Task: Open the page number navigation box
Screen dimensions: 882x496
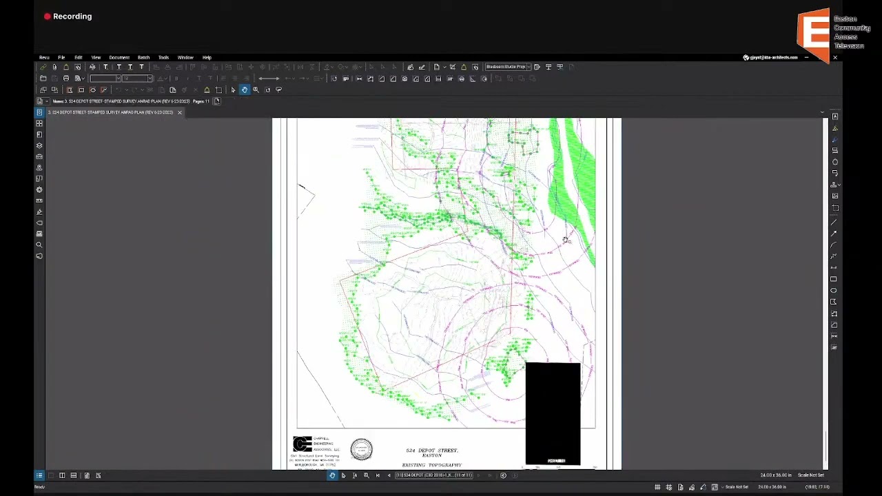Action: [x=434, y=475]
